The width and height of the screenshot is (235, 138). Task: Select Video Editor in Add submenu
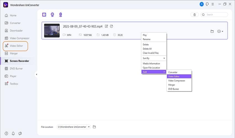pyautogui.click(x=179, y=76)
